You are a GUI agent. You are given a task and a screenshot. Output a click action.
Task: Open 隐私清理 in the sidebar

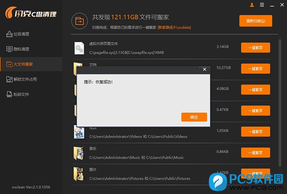[18, 49]
